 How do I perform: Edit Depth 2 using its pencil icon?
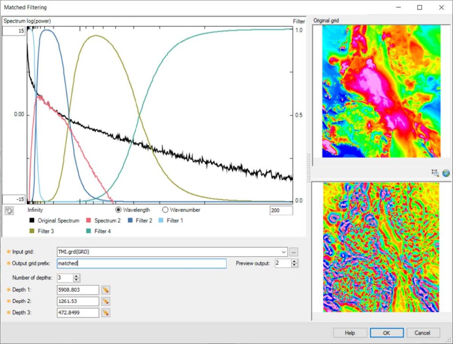106,301
